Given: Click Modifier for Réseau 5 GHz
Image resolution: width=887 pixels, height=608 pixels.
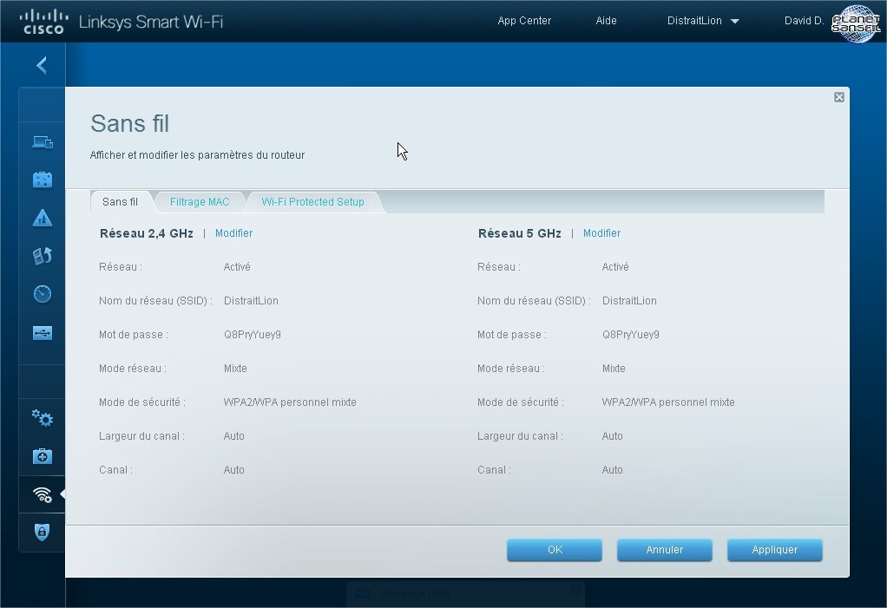Looking at the screenshot, I should point(602,232).
